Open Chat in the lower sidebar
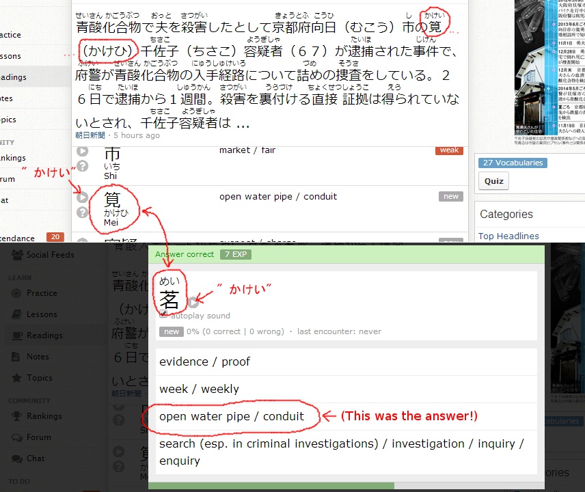 pyautogui.click(x=36, y=459)
